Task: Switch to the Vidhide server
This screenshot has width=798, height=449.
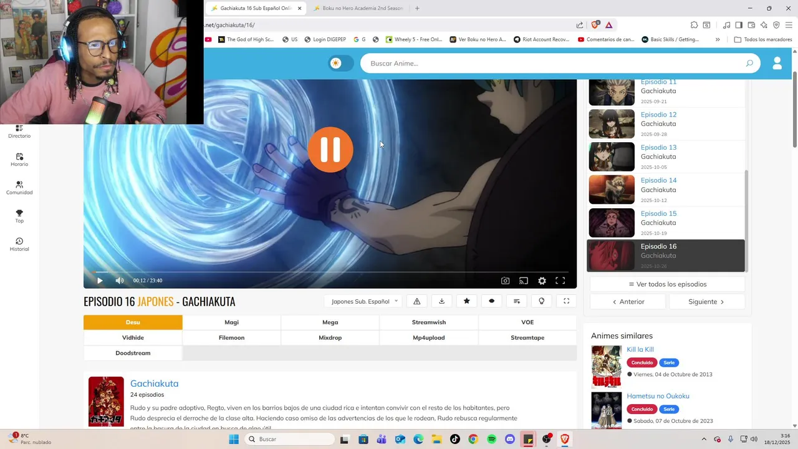Action: [x=133, y=337]
